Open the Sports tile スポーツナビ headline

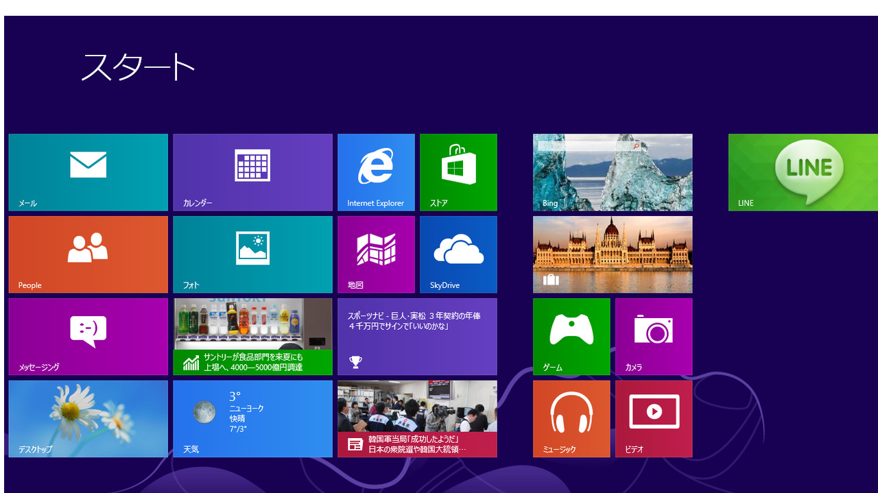417,337
